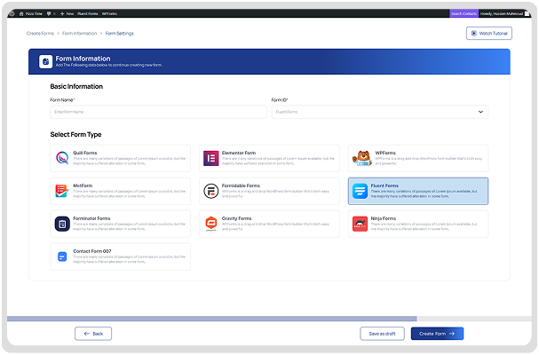
Task: Click the Search Contacts button
Action: point(464,13)
